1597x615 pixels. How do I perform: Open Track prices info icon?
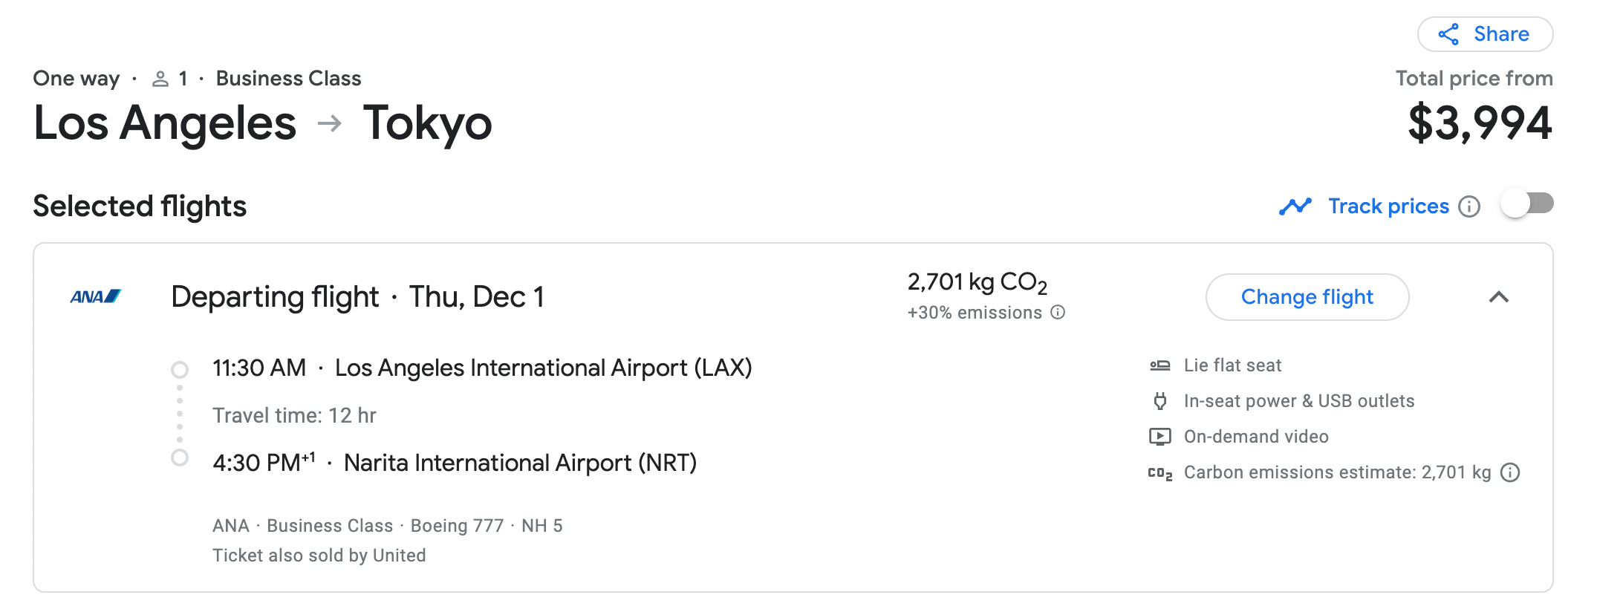[x=1469, y=206]
